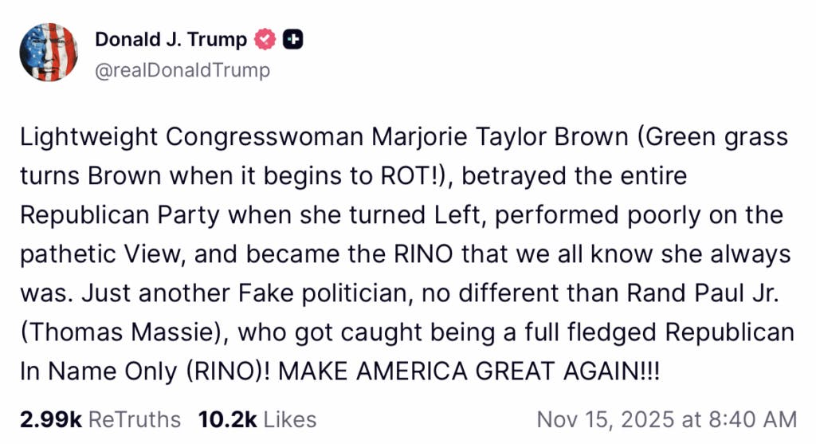Open the Nov 15, 2025 timestamp link

pyautogui.click(x=666, y=419)
